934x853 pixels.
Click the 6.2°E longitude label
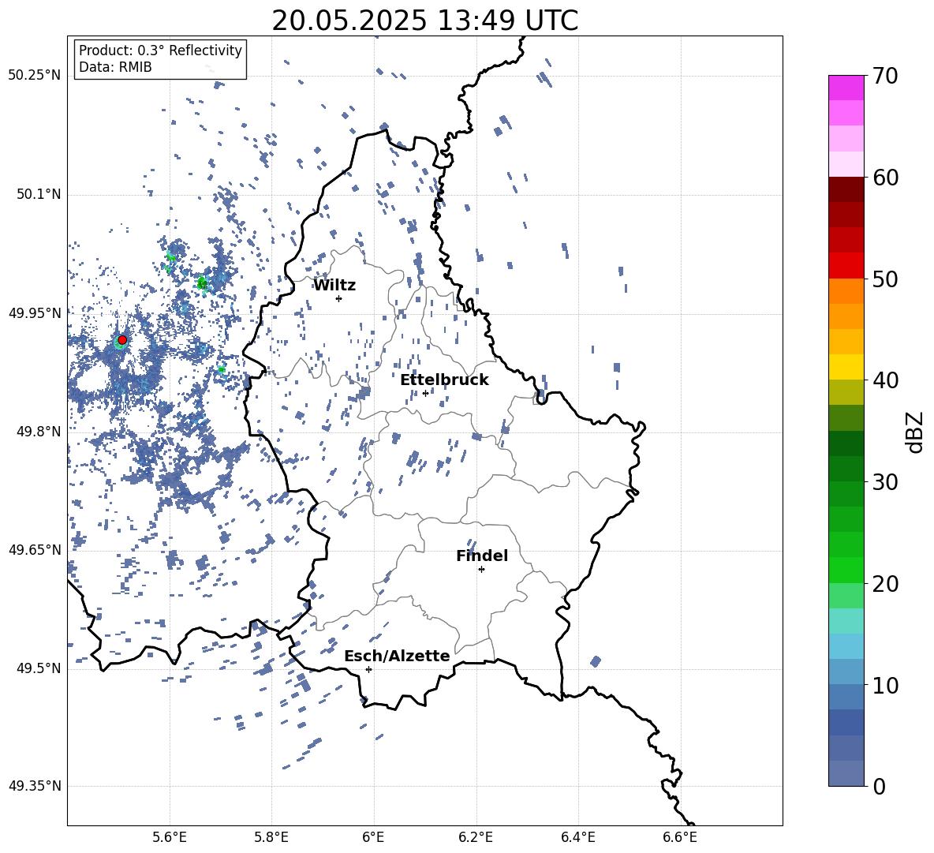[x=476, y=837]
